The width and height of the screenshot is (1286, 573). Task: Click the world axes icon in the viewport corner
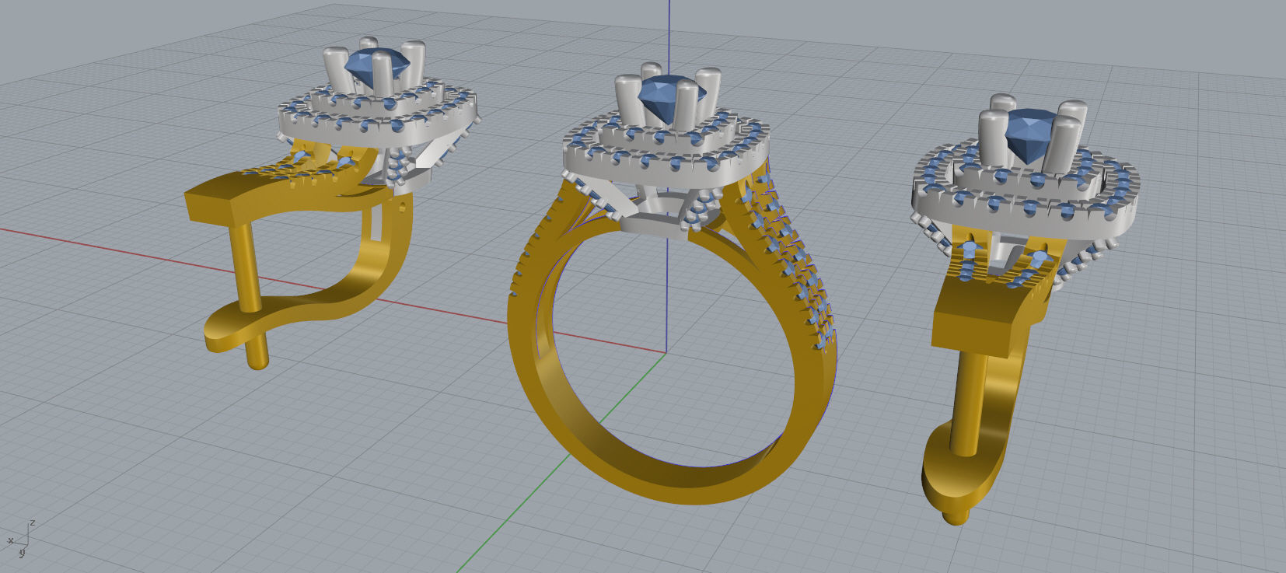point(20,537)
